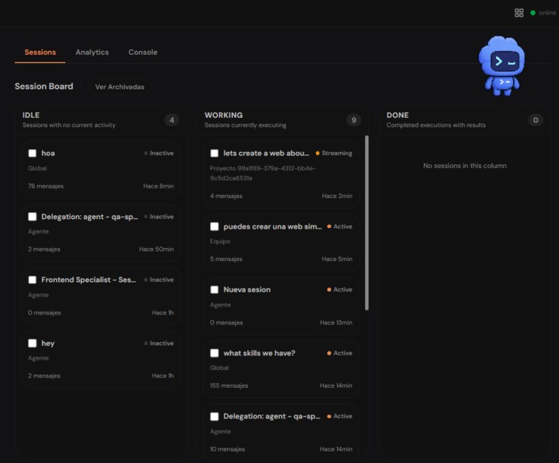
Task: Open the 'hey' session title
Action: [48, 343]
